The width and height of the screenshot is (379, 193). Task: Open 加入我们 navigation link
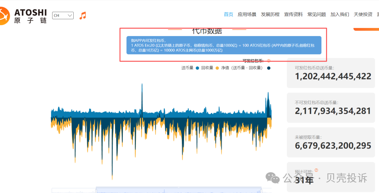click(340, 14)
